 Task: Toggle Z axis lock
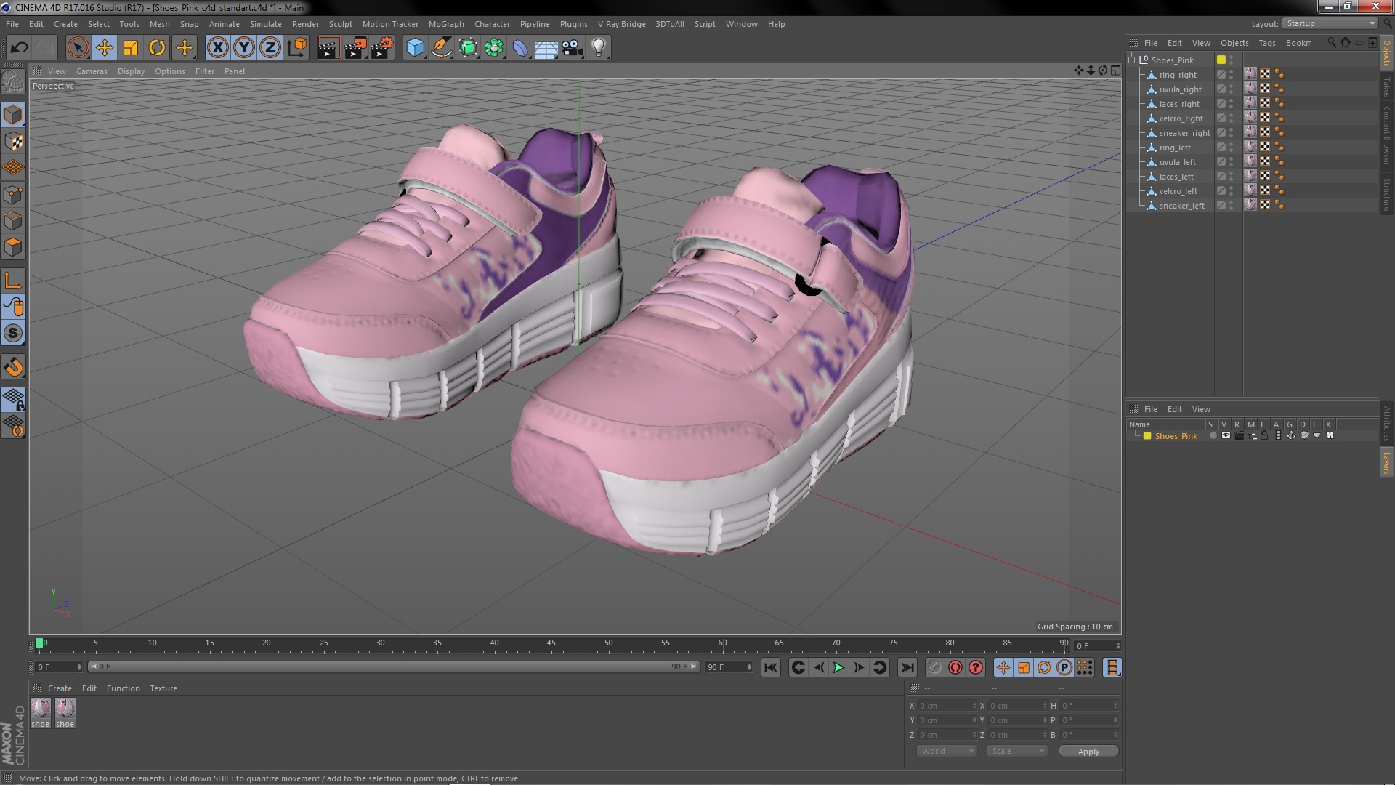(x=270, y=48)
